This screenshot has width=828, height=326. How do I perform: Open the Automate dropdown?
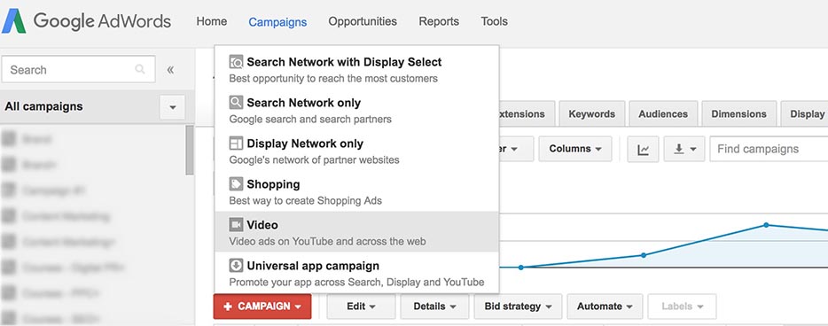605,307
